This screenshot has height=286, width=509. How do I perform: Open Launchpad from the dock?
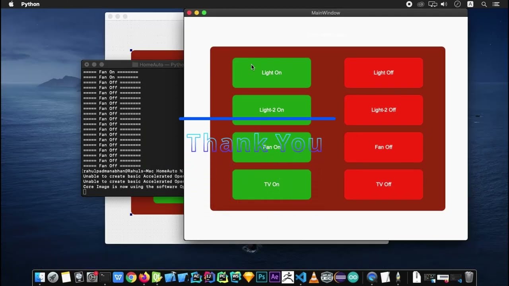pos(53,277)
